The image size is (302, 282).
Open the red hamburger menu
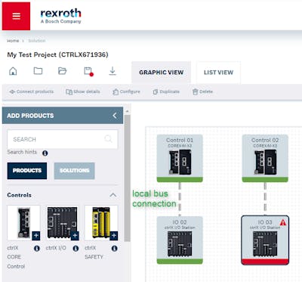(x=16, y=16)
